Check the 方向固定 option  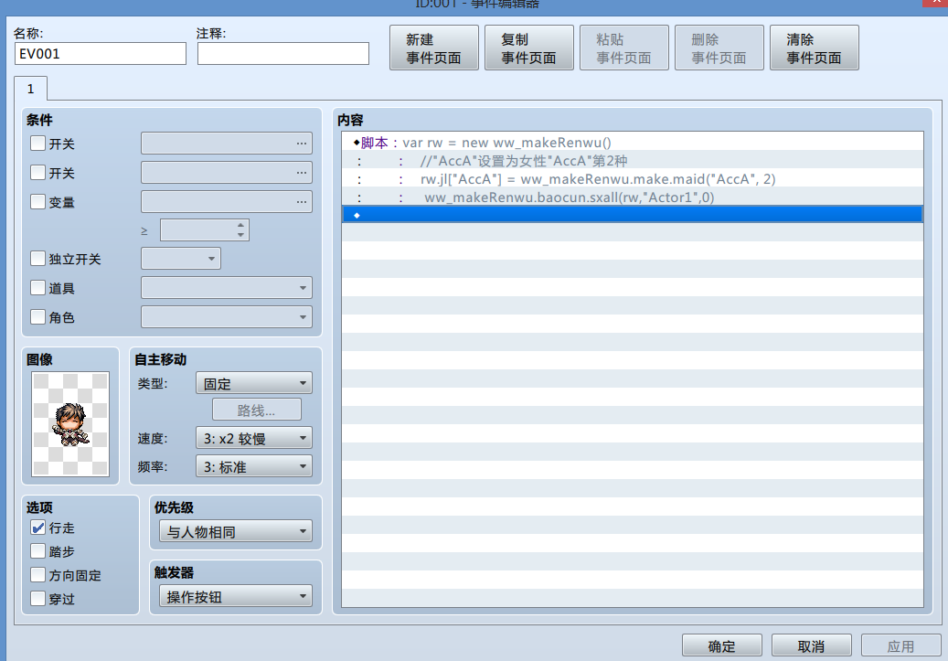click(x=37, y=574)
